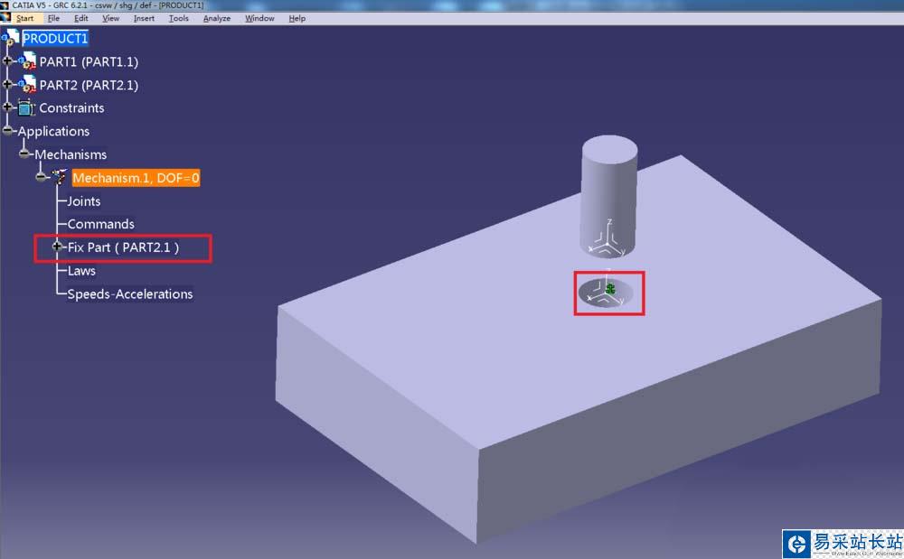
Task: Expand the Fix Part ( PART2.1 ) node
Action: pyautogui.click(x=56, y=247)
